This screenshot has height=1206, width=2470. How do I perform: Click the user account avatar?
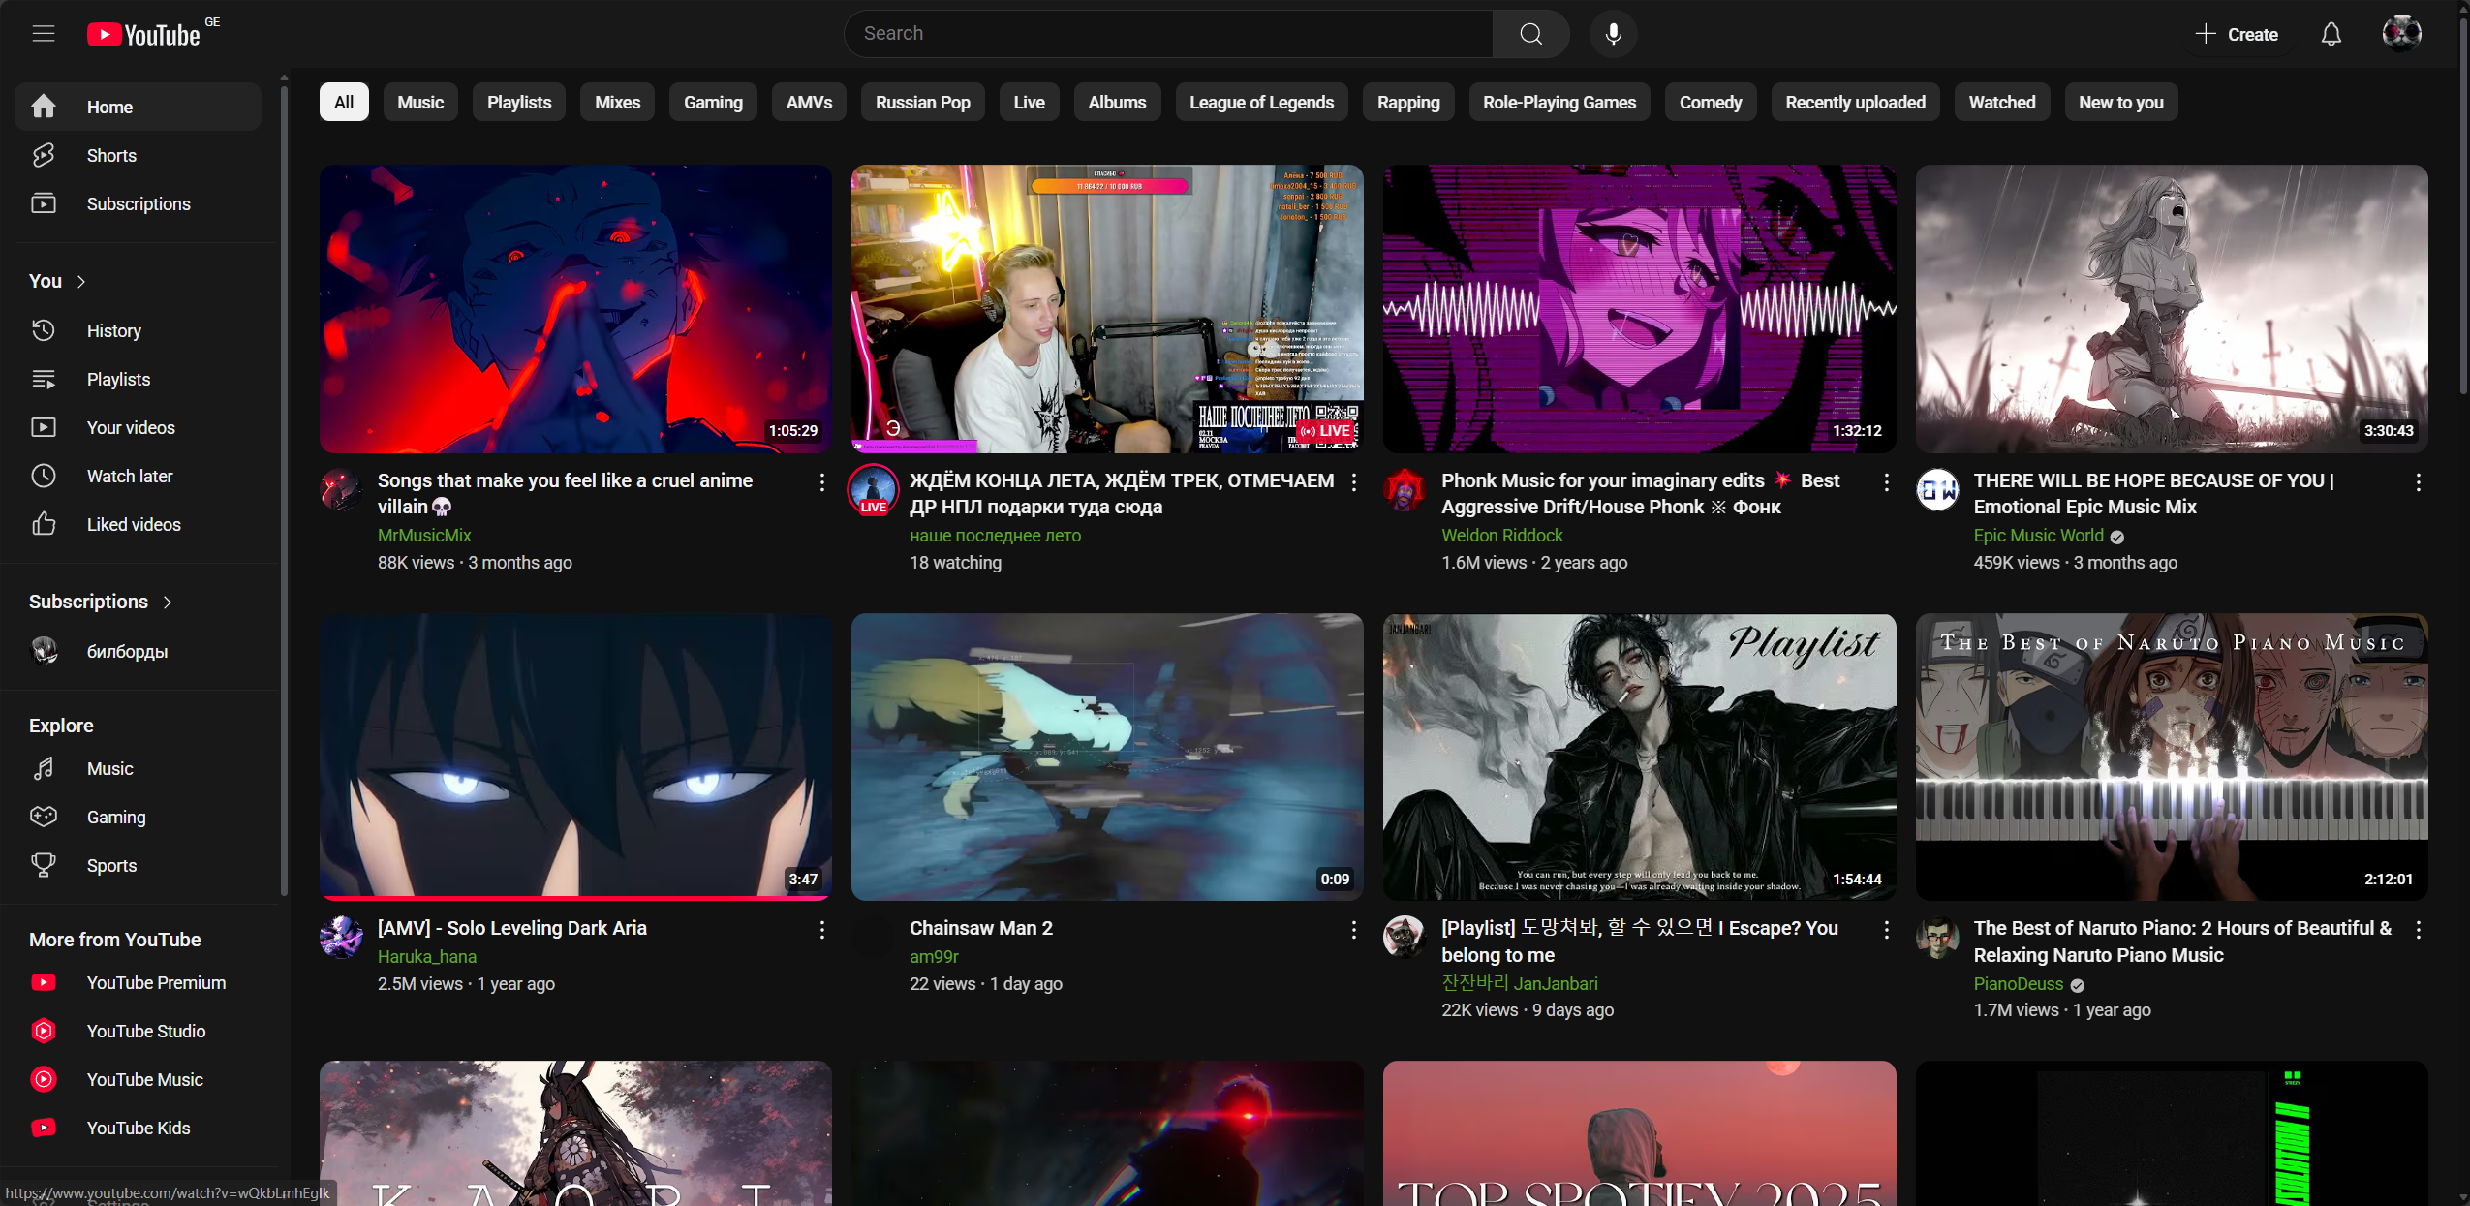tap(2401, 34)
